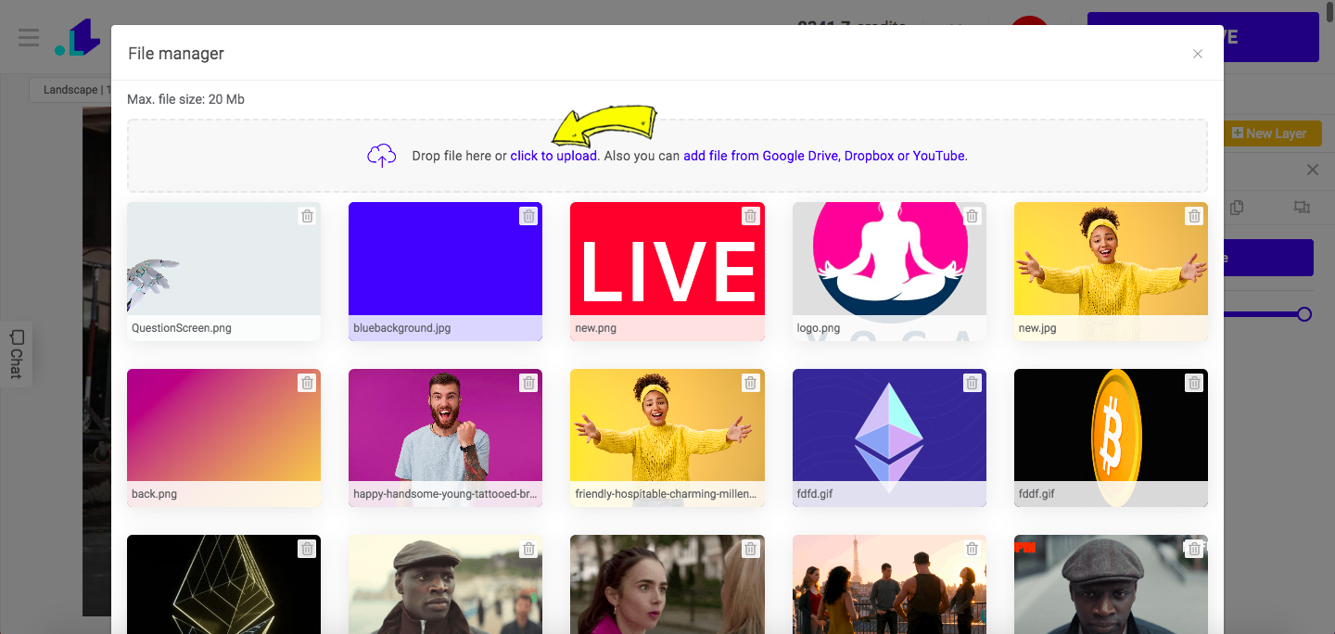Viewport: 1335px width, 634px height.
Task: Select the happy-handsome-young-tattooed image thumbnail
Action: click(445, 438)
